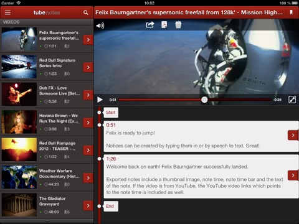299x224 pixels.
Task: Click the tubenotes logo in header
Action: point(47,12)
